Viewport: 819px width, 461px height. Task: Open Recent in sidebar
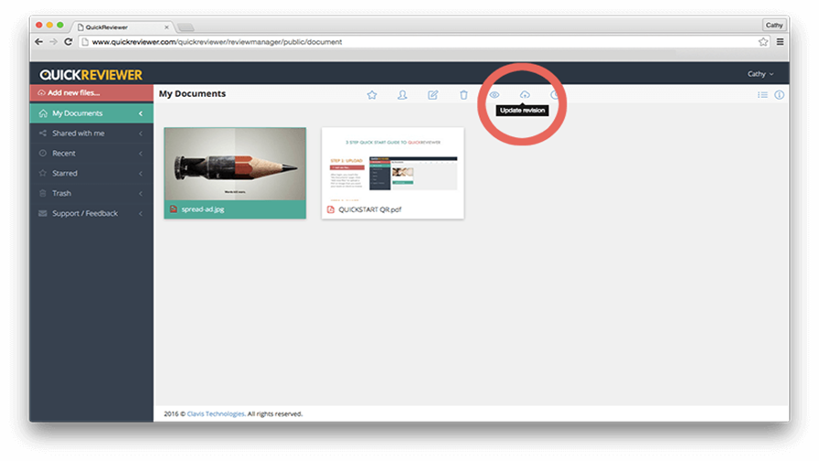tap(91, 153)
